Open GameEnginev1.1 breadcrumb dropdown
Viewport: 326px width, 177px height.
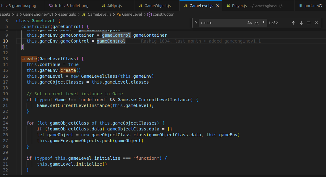point(38,14)
